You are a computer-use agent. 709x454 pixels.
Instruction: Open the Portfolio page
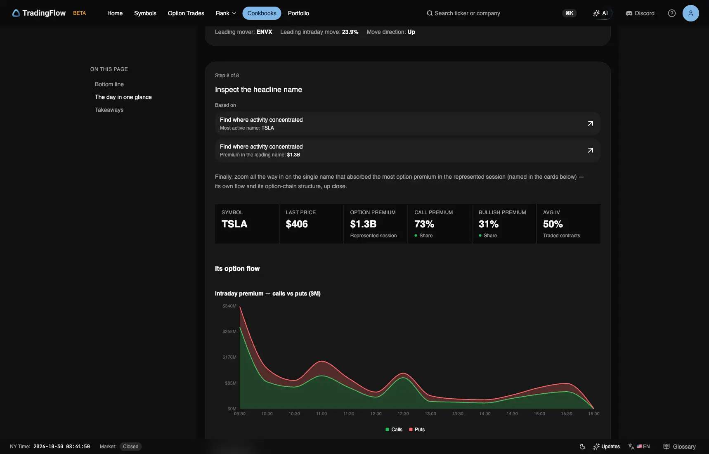298,13
